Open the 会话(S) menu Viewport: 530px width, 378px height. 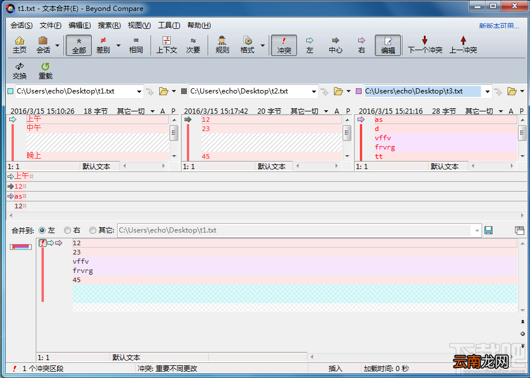[21, 25]
